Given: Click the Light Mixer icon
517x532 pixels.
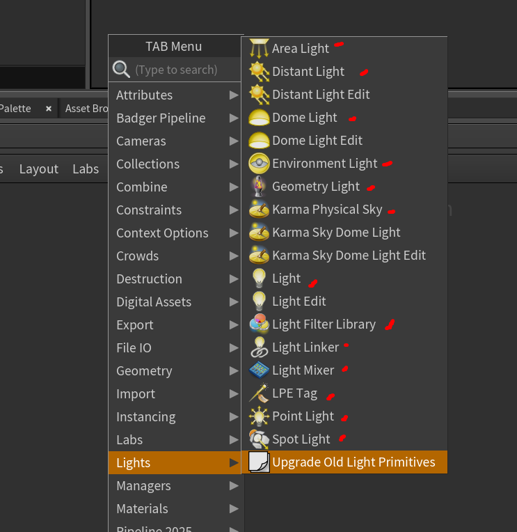Looking at the screenshot, I should point(259,370).
